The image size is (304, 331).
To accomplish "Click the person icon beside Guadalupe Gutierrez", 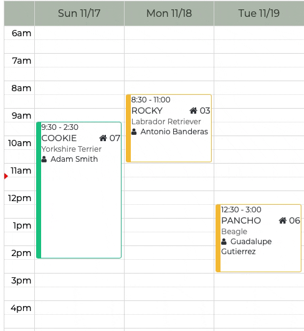I will coord(224,242).
